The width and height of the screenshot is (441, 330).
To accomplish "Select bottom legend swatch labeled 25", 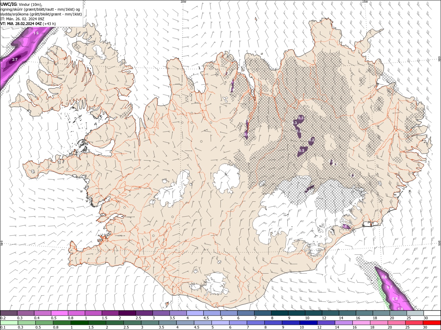I will click(414, 323).
